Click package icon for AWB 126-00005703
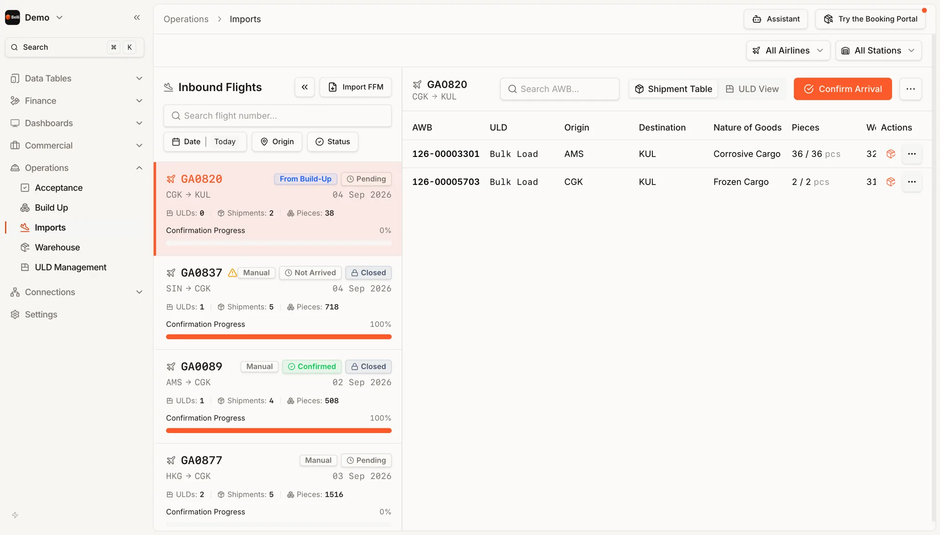Viewport: 940px width, 535px height. point(891,182)
